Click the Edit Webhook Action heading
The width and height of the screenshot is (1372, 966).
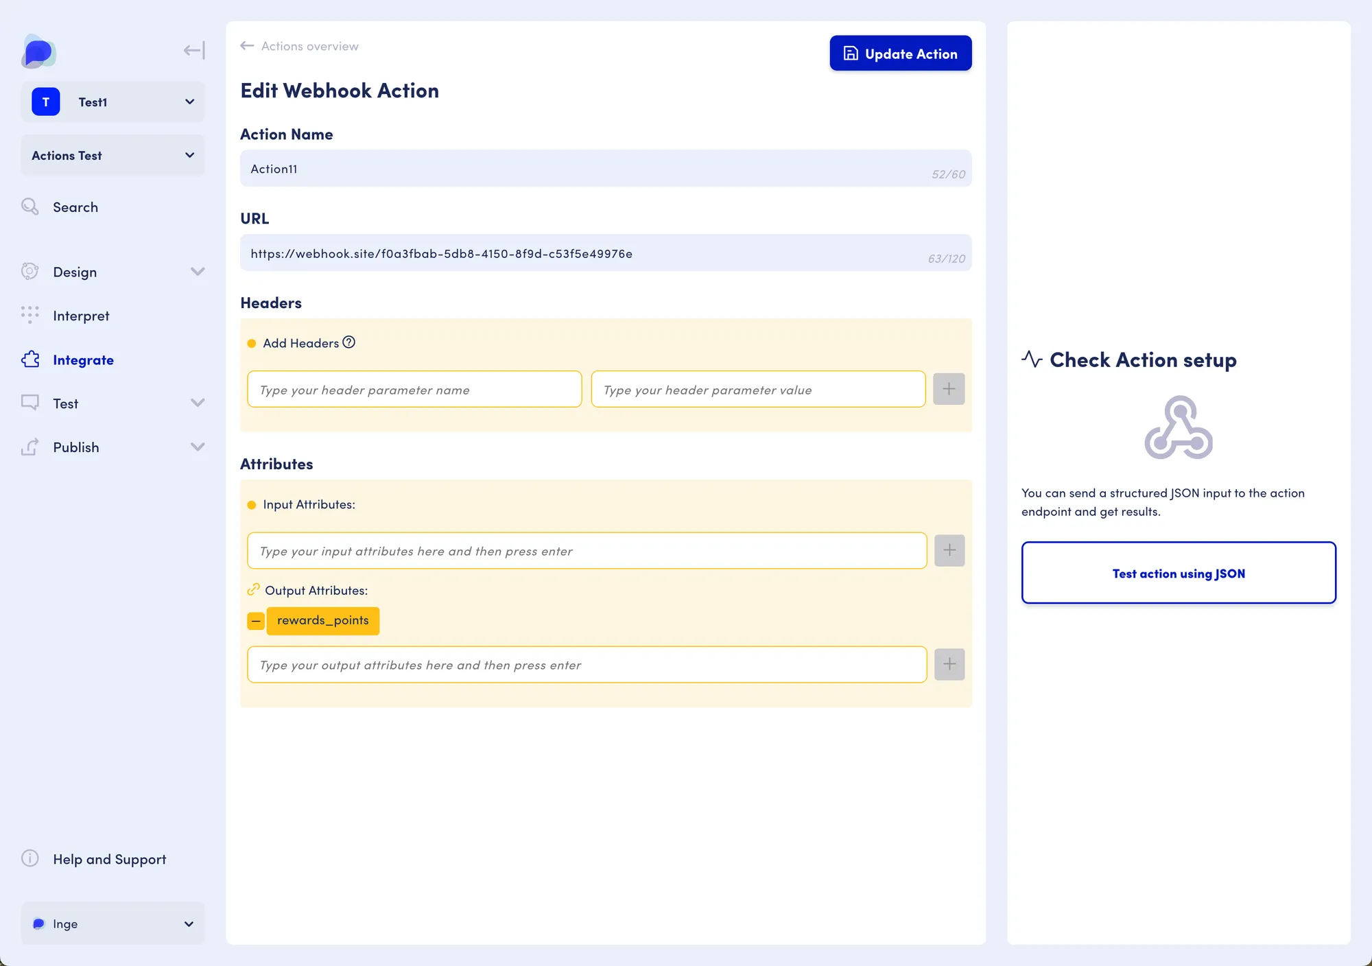[340, 91]
